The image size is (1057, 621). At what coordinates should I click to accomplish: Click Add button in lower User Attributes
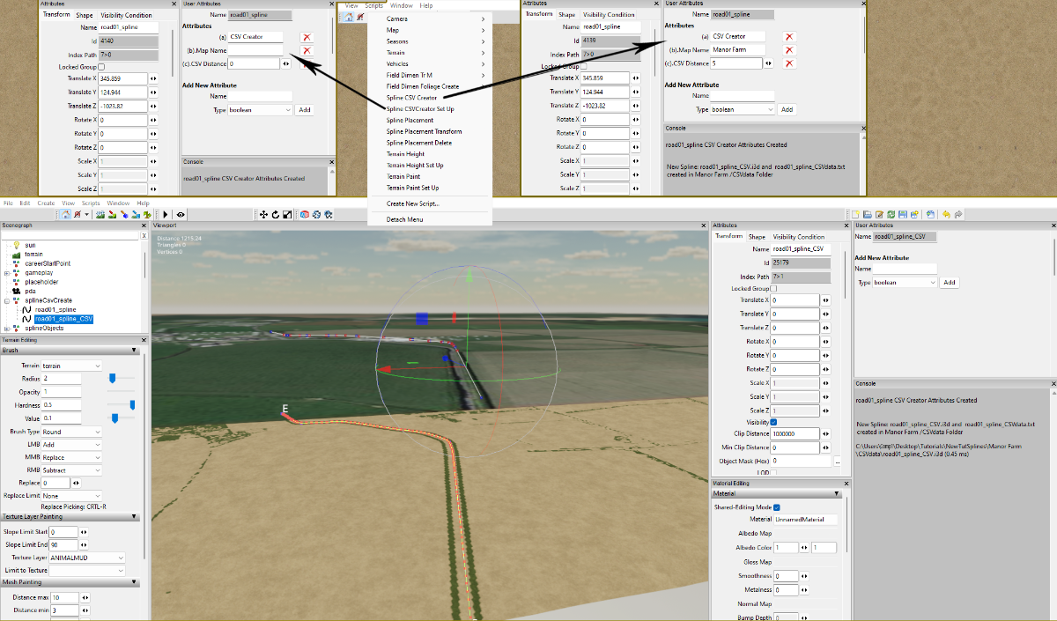[x=949, y=283]
